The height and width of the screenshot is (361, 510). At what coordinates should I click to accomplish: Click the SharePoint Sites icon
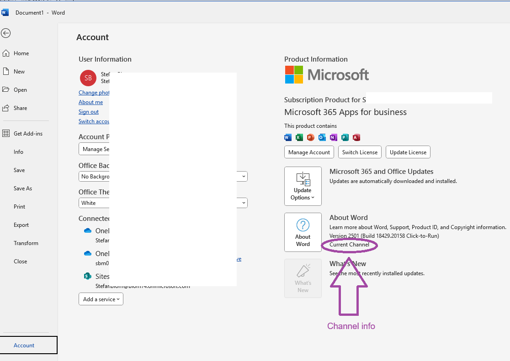(87, 276)
